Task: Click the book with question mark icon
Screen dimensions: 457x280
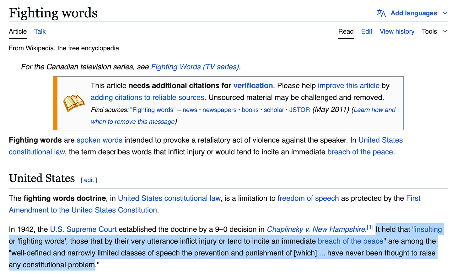Action: point(74,103)
